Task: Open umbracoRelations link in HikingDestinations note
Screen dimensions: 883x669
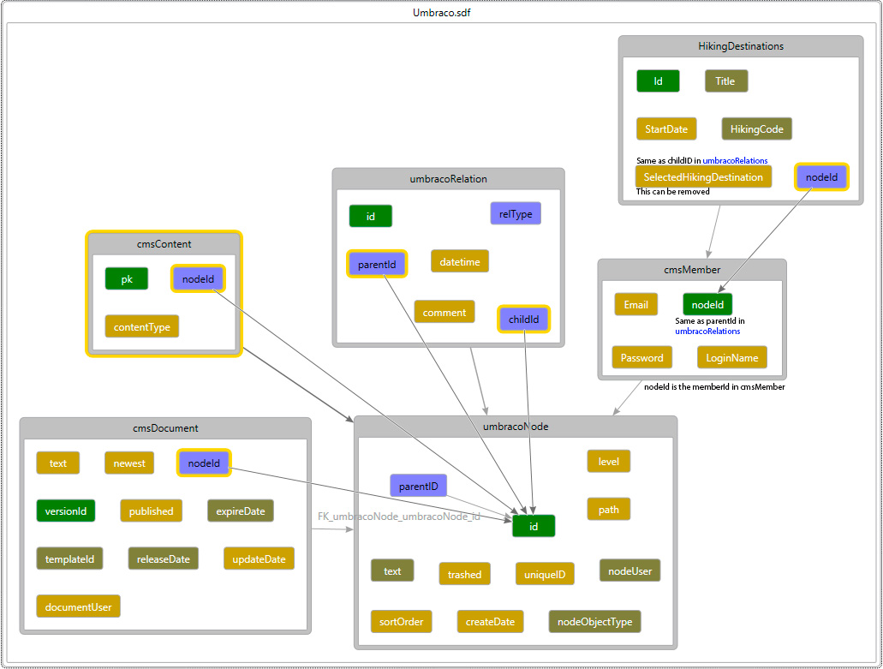Action: pos(735,160)
